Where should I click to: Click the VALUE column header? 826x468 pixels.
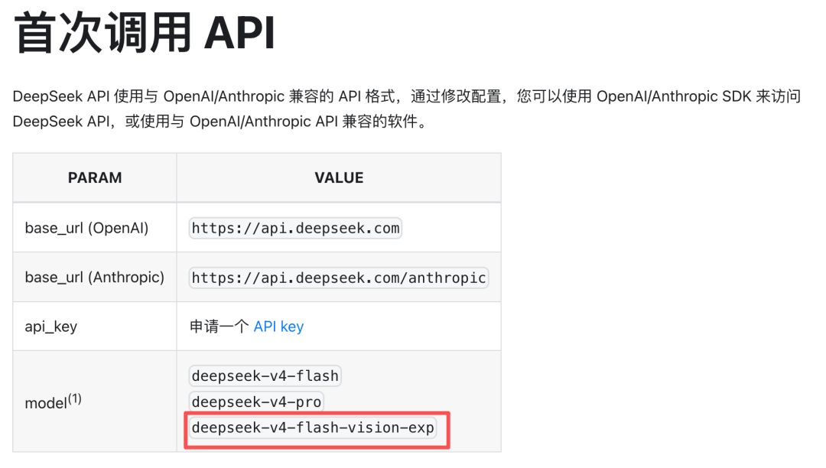[339, 178]
